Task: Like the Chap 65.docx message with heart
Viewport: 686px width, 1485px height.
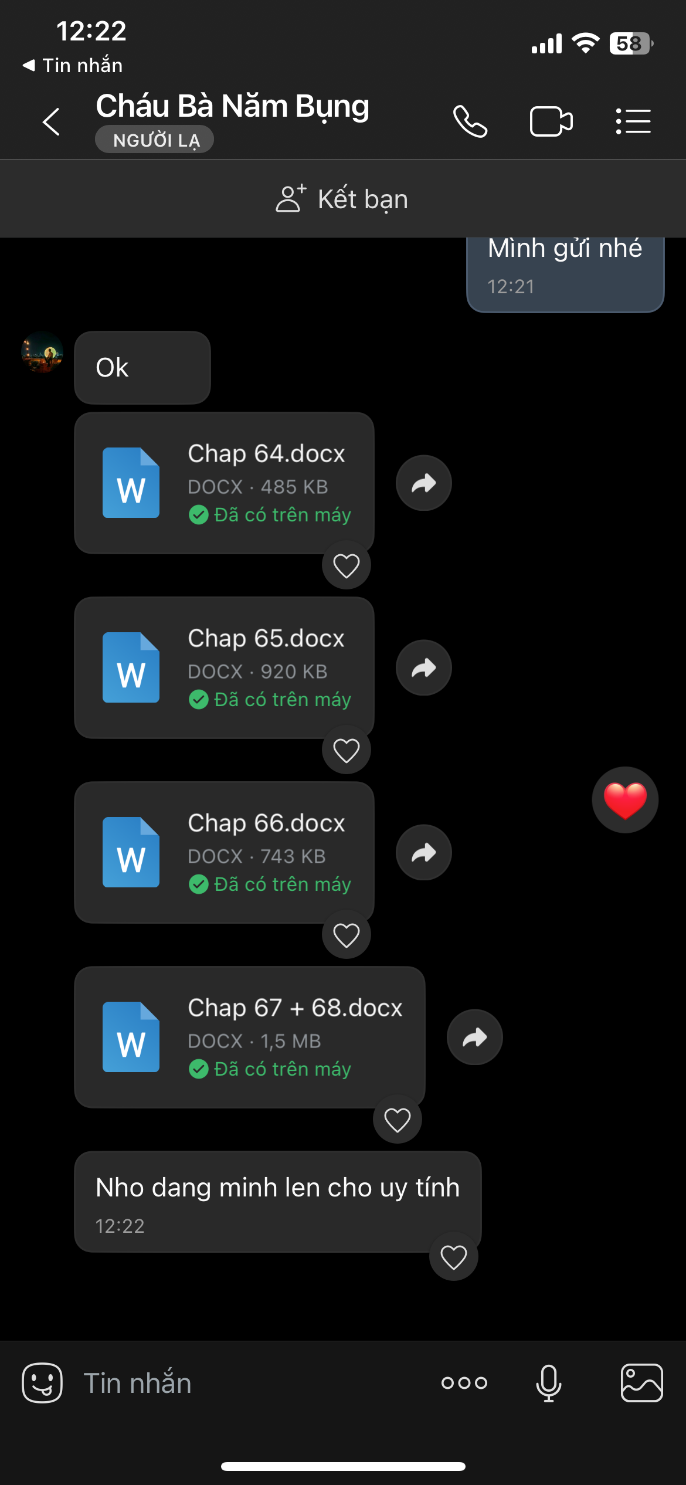Action: tap(347, 751)
